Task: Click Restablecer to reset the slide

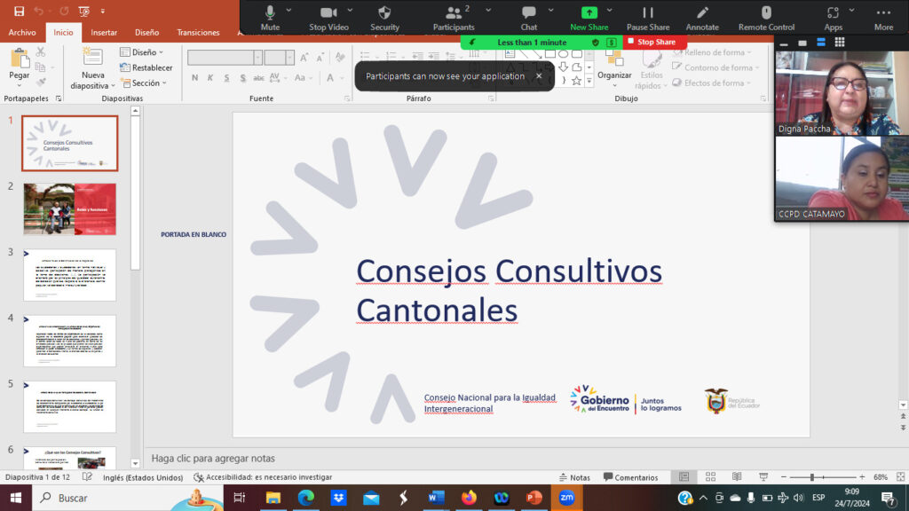Action: [146, 67]
